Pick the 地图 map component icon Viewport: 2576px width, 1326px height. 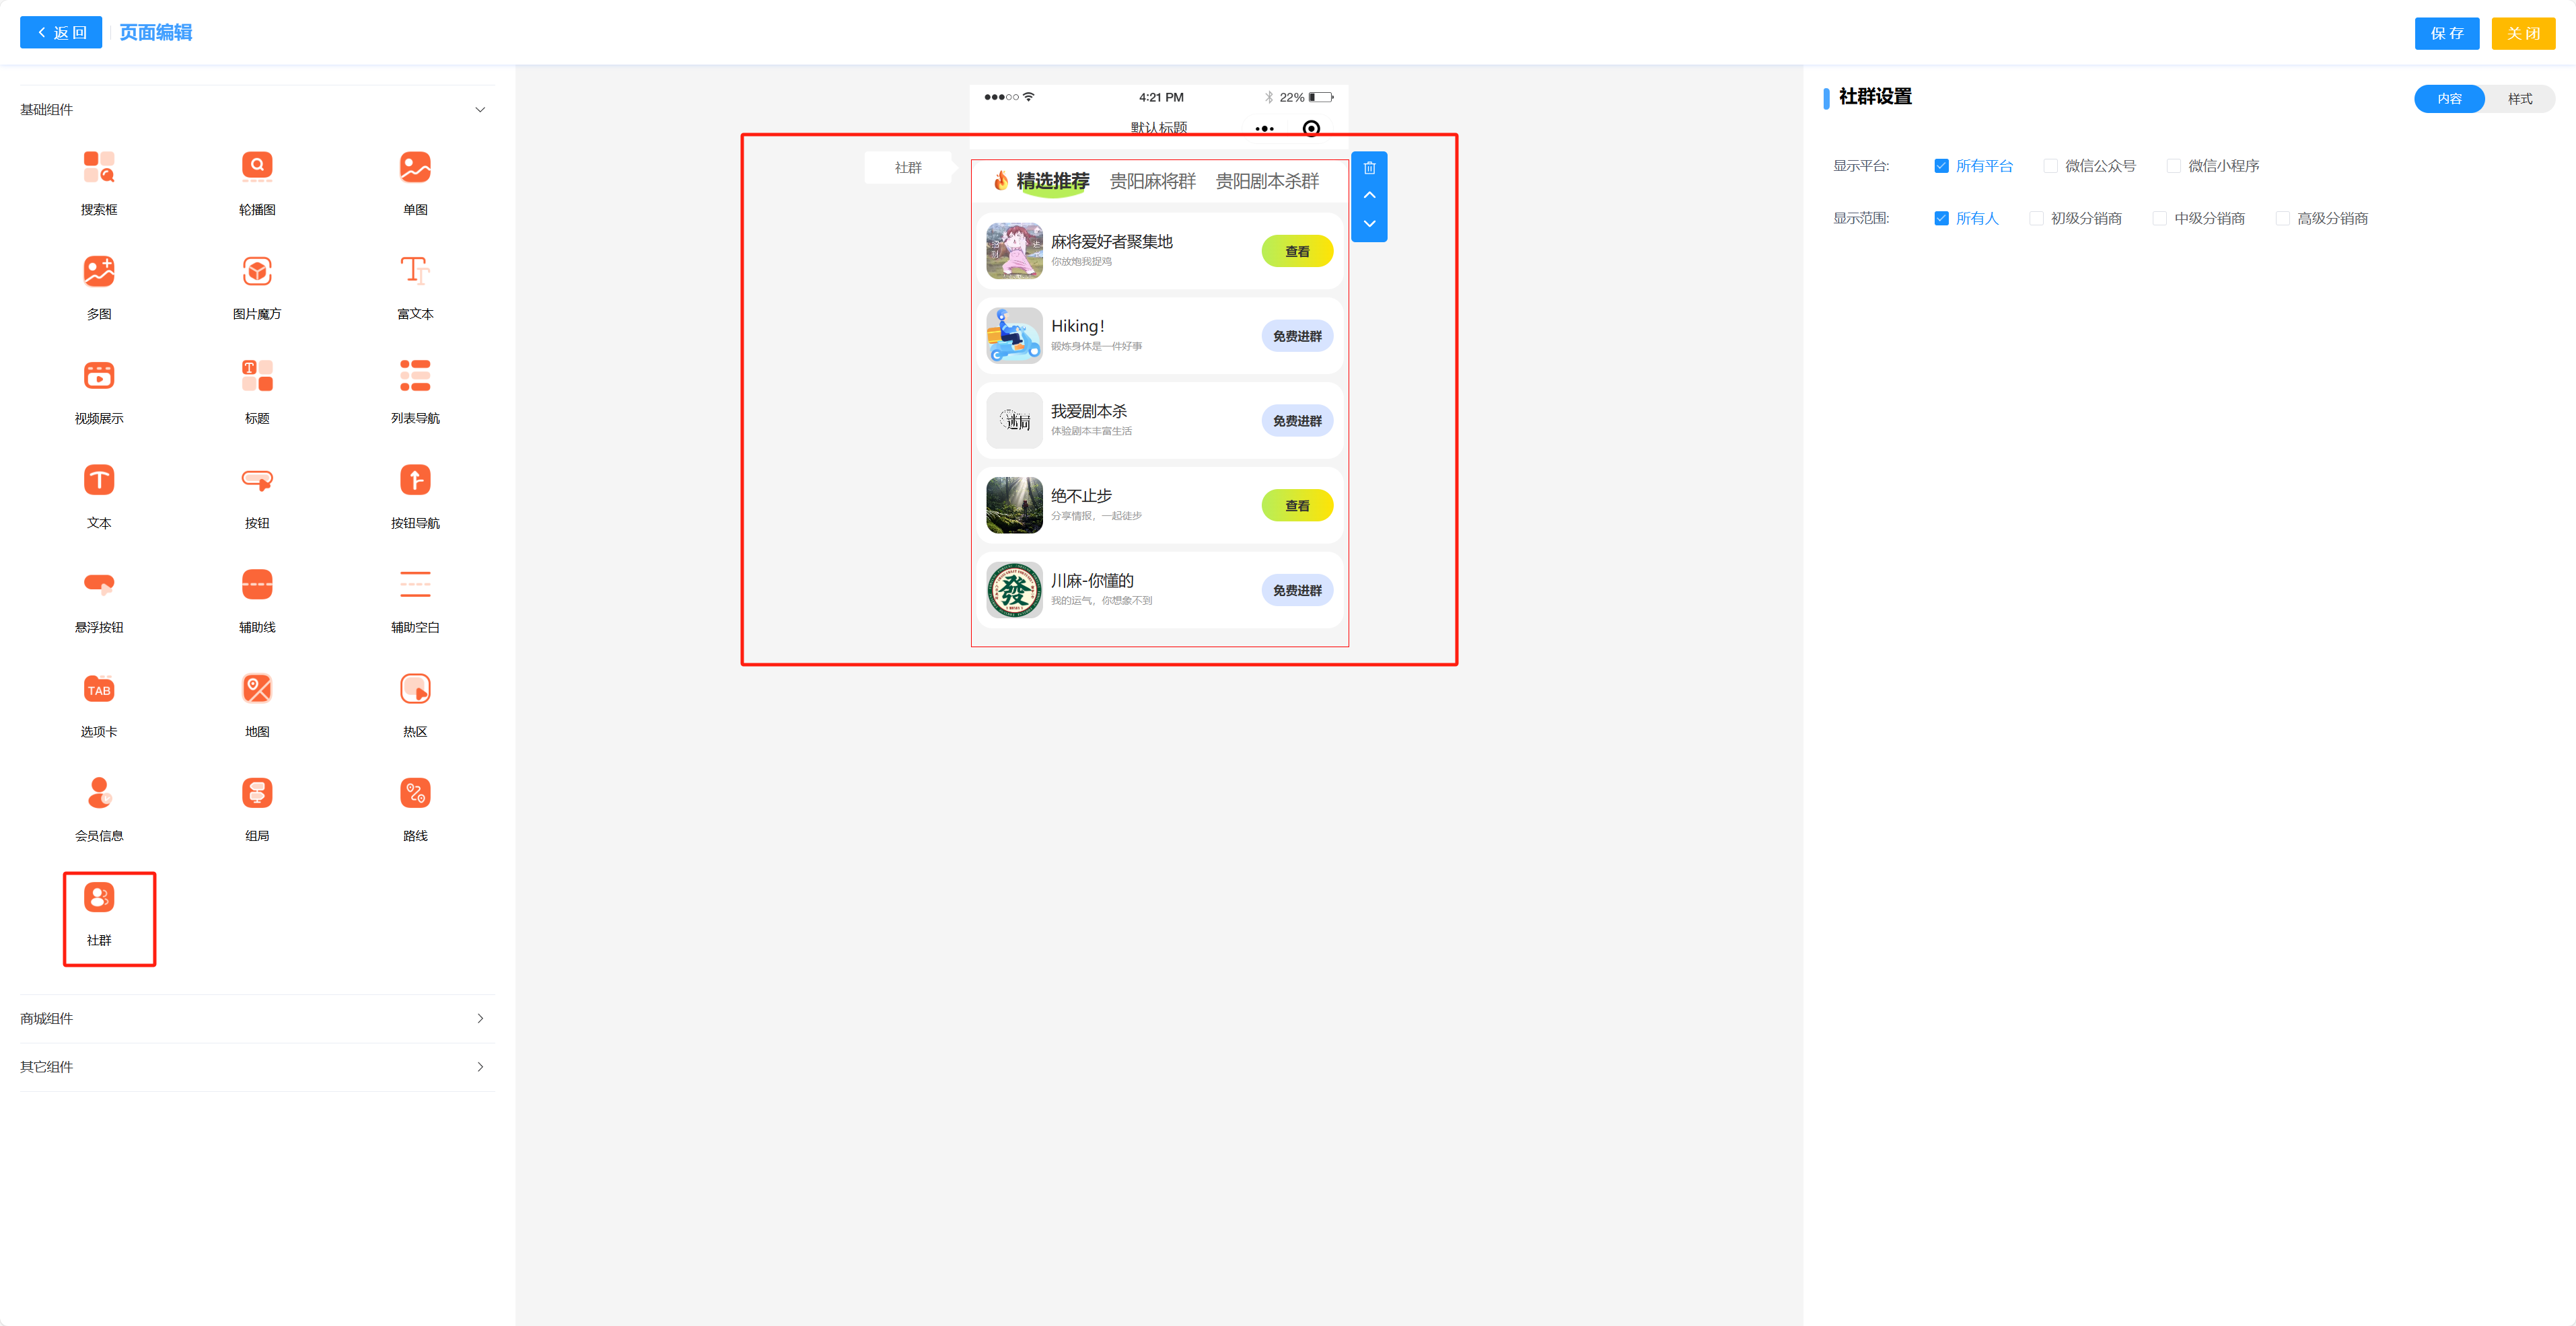pyautogui.click(x=257, y=689)
